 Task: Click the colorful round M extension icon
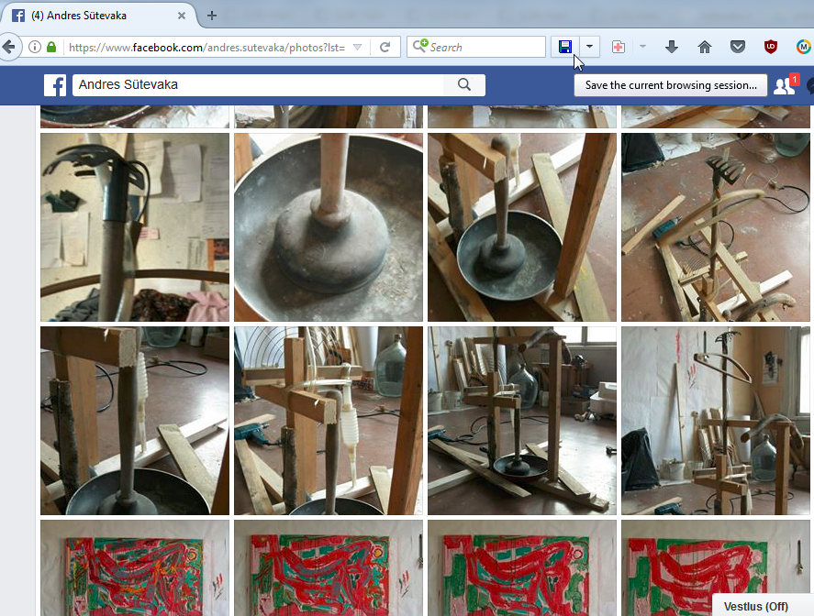(x=804, y=47)
